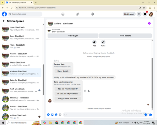
Task: Open the notifications bell
Action: click(x=145, y=14)
